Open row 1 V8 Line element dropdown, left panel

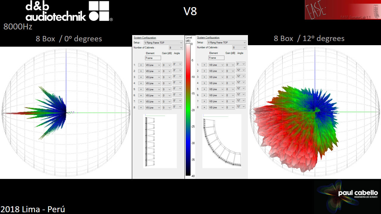click(153, 65)
